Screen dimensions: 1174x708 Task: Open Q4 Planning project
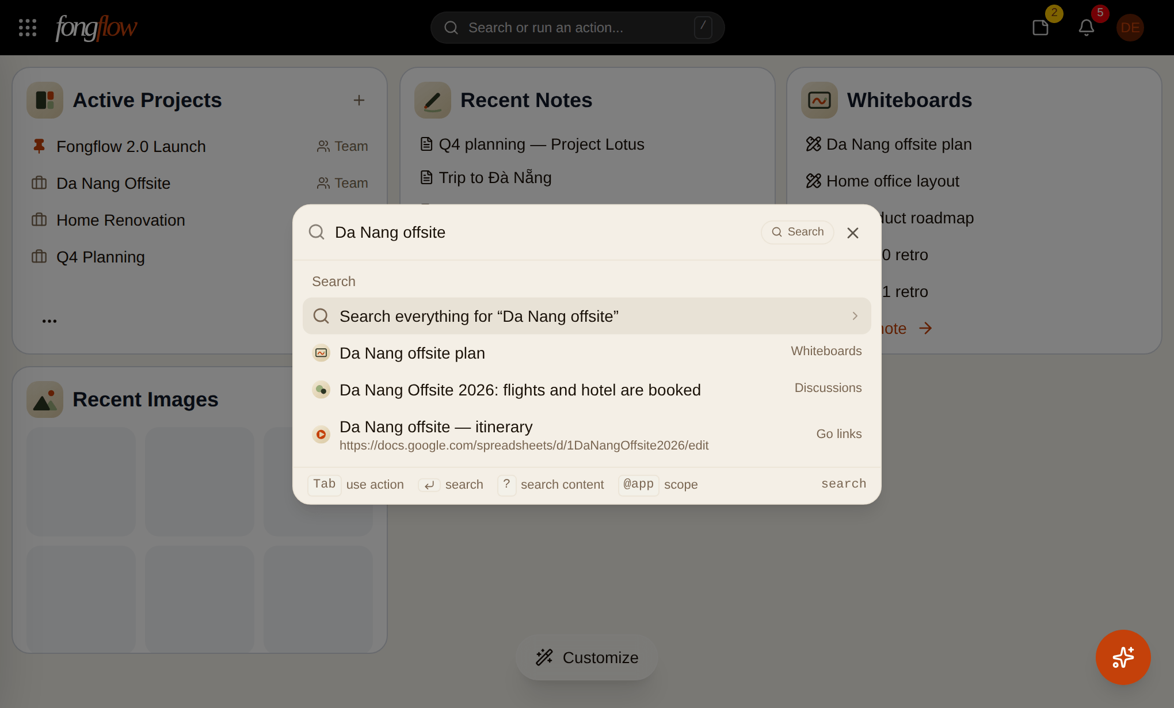(x=101, y=257)
